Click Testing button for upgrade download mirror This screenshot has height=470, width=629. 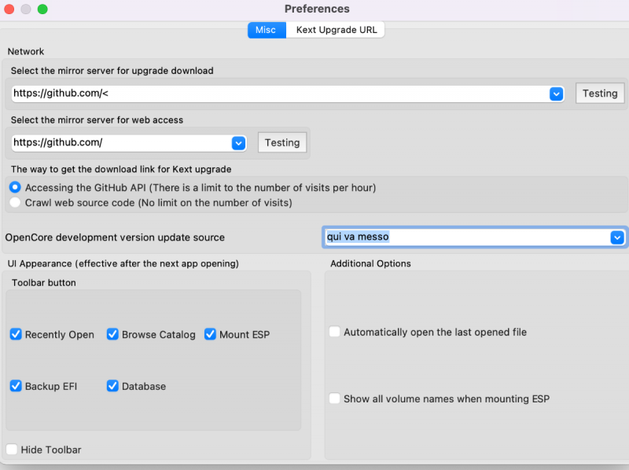(x=600, y=94)
